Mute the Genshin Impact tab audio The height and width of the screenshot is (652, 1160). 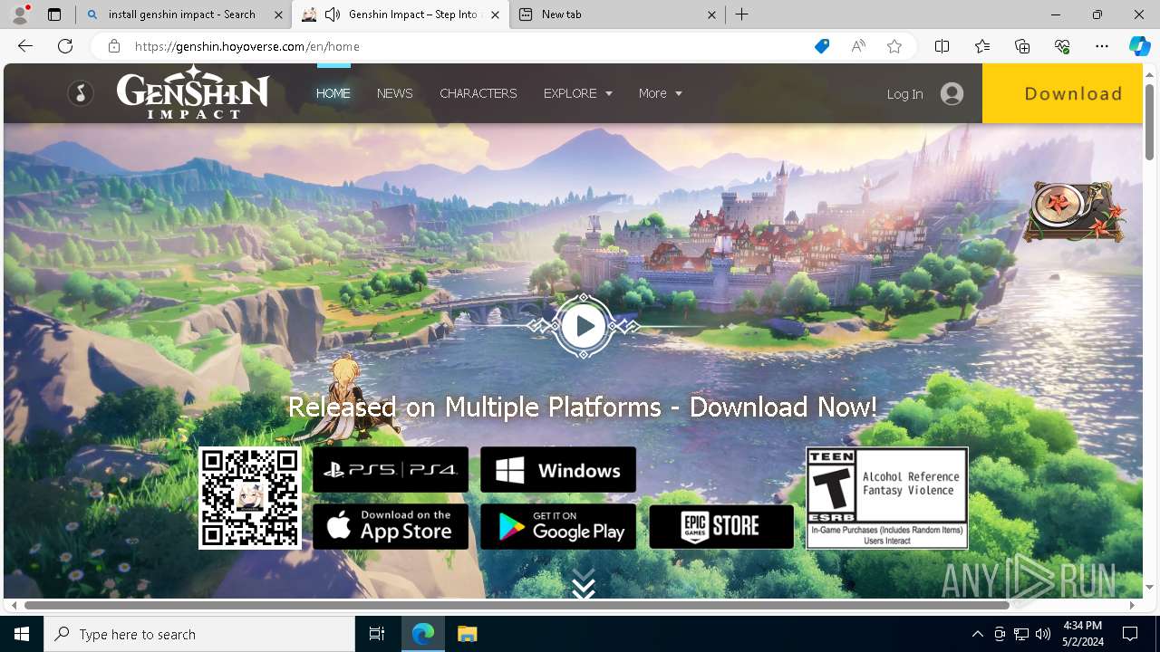[x=333, y=14]
